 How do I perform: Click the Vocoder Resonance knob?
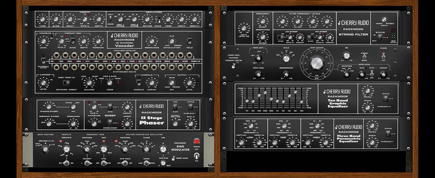pyautogui.click(x=151, y=41)
